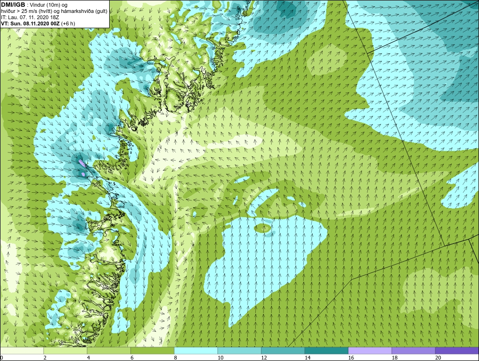Click the 16–18 m/s lavender legend swatch

pos(370,350)
